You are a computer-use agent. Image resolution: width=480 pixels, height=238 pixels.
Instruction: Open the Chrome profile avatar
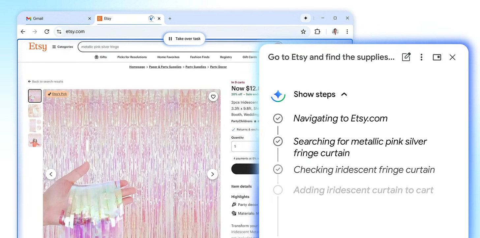[x=335, y=32]
